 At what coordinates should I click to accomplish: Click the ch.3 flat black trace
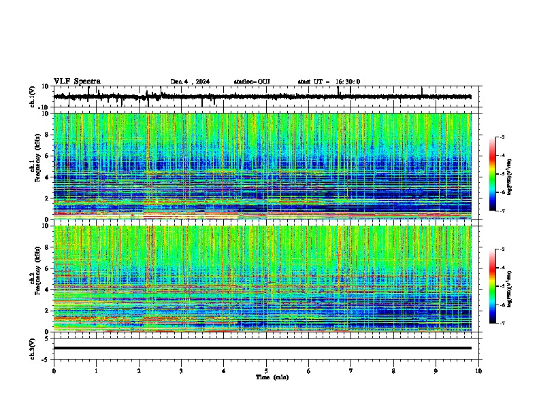[x=262, y=348]
